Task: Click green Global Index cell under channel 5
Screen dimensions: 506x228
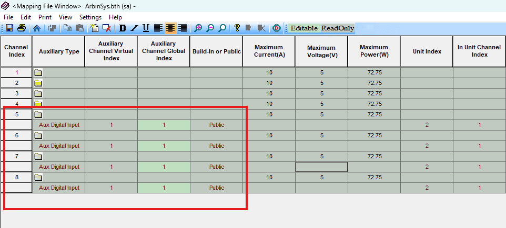Action: point(164,125)
